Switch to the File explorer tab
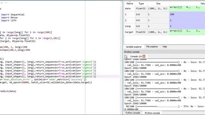Viewport: 205px width, 115px height. coord(152,47)
